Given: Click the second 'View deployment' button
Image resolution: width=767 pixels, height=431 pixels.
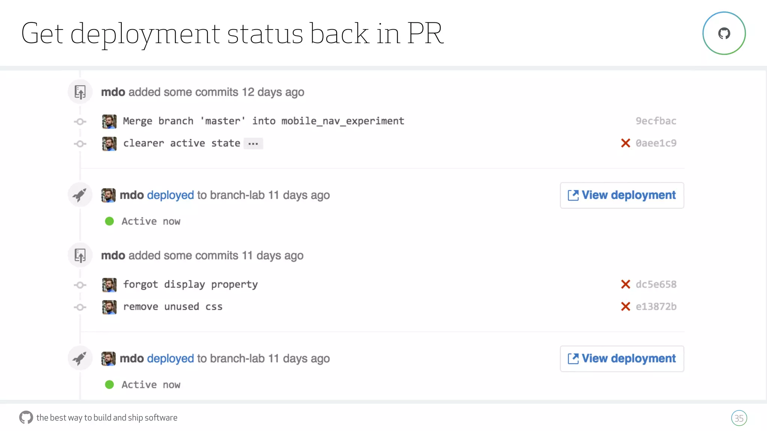Looking at the screenshot, I should click(x=622, y=358).
